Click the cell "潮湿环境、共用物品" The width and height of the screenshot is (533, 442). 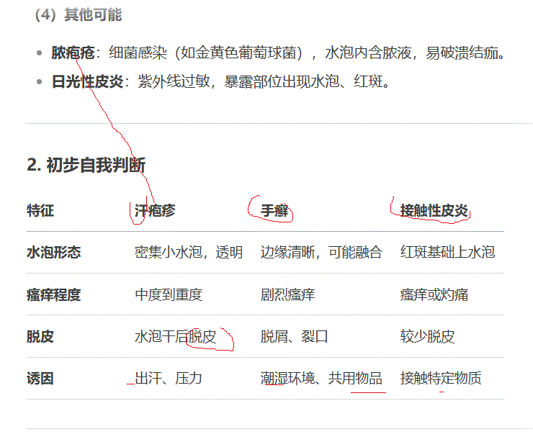click(x=321, y=378)
